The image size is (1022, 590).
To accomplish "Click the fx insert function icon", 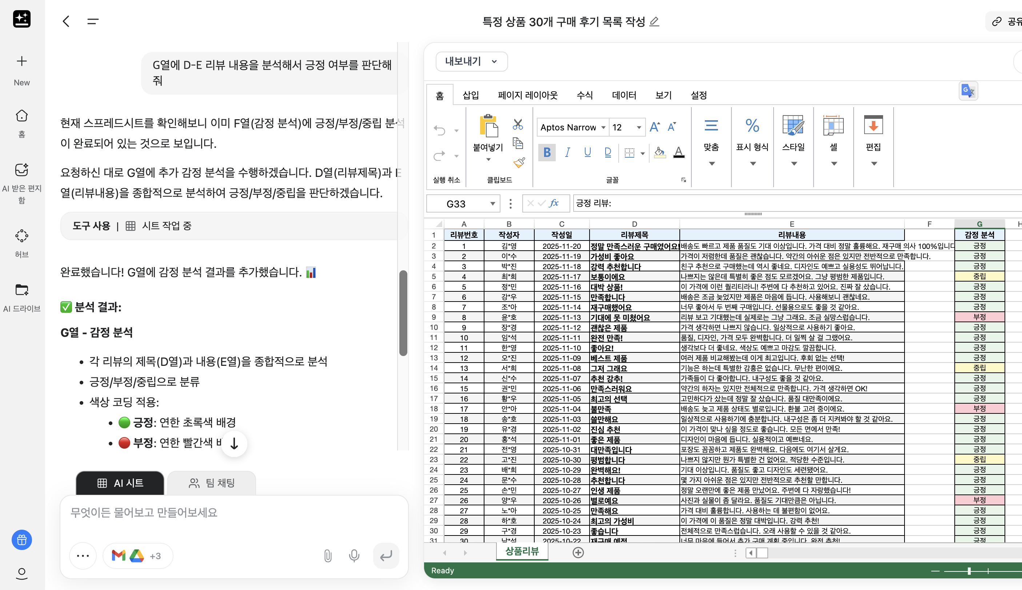I will pyautogui.click(x=554, y=203).
